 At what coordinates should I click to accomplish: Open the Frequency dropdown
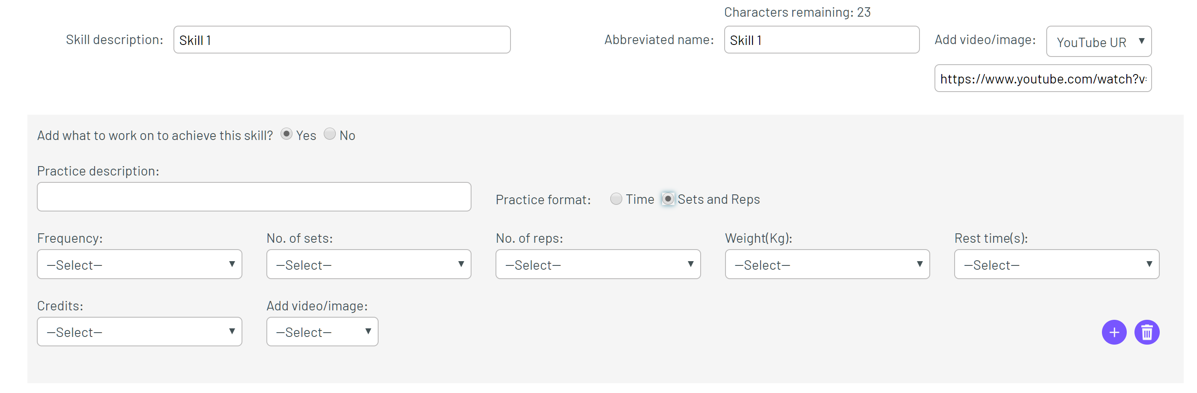point(140,264)
